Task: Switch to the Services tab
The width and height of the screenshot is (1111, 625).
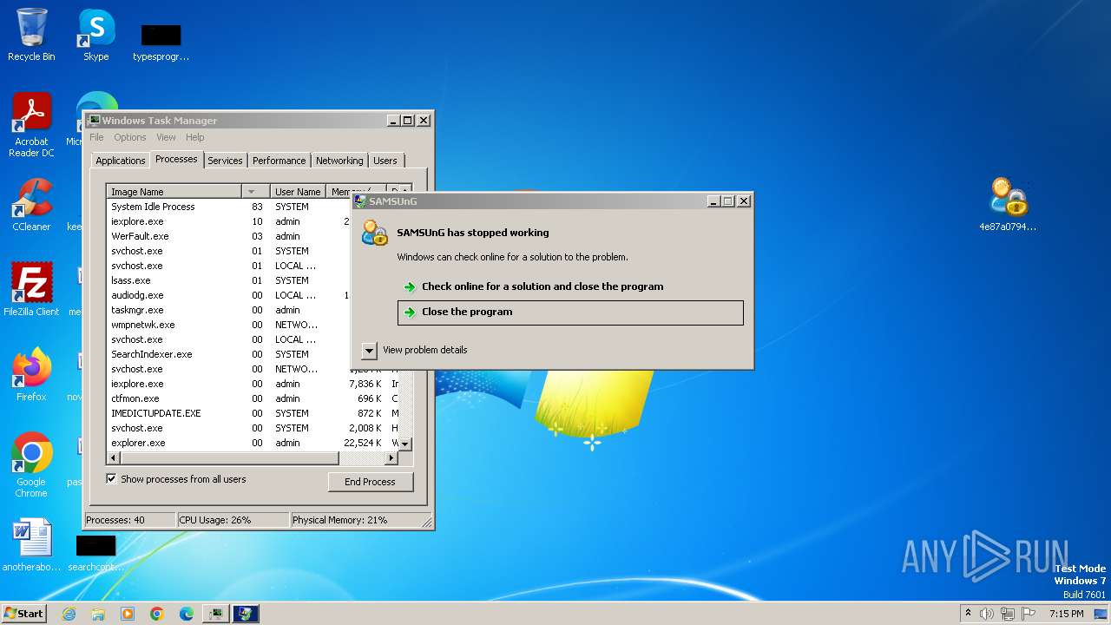Action: pyautogui.click(x=225, y=161)
